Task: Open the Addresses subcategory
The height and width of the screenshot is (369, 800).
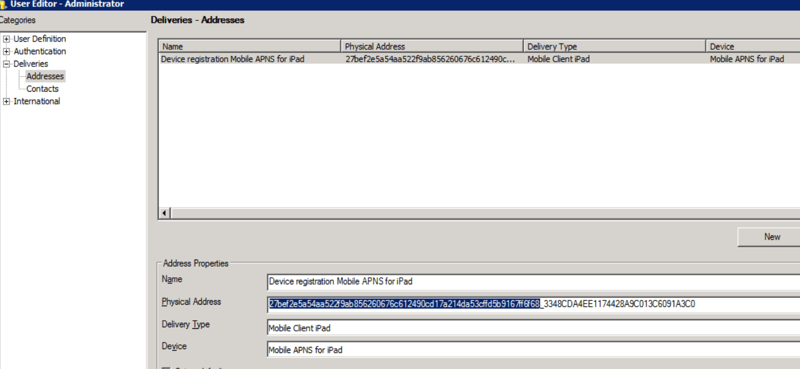Action: pyautogui.click(x=45, y=76)
